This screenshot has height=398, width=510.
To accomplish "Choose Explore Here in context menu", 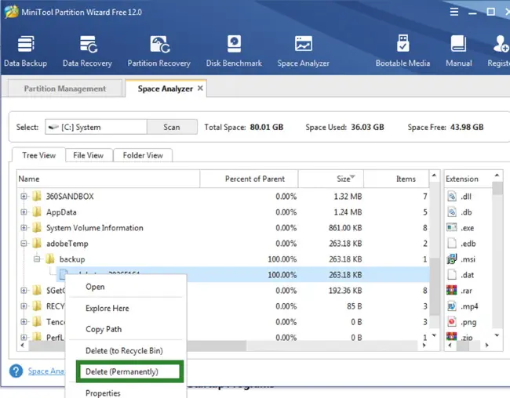I will [x=126, y=309].
